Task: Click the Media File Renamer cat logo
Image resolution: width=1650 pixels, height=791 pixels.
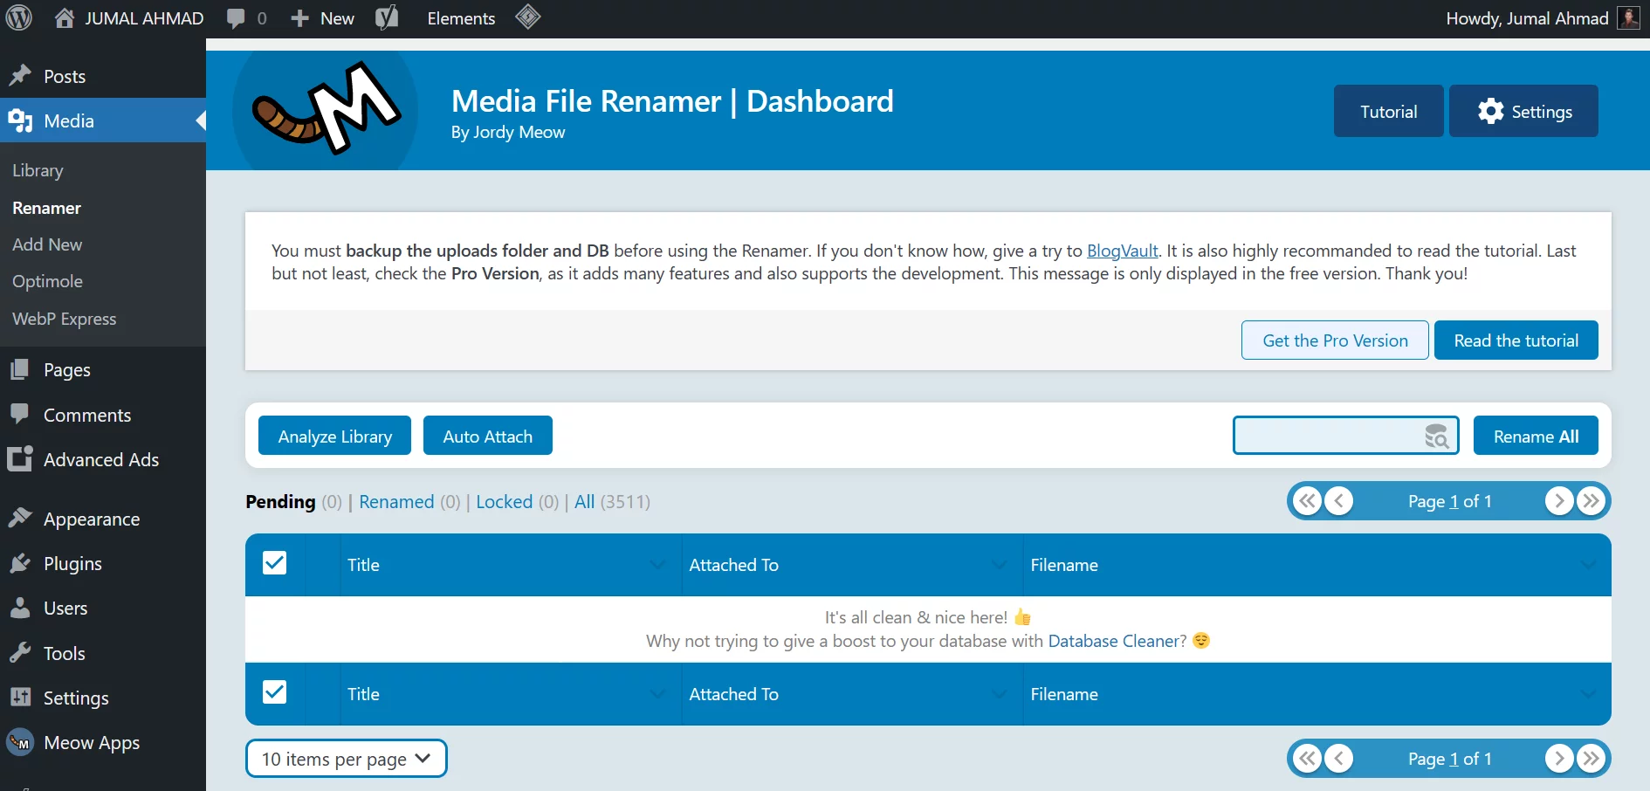Action: (326, 109)
